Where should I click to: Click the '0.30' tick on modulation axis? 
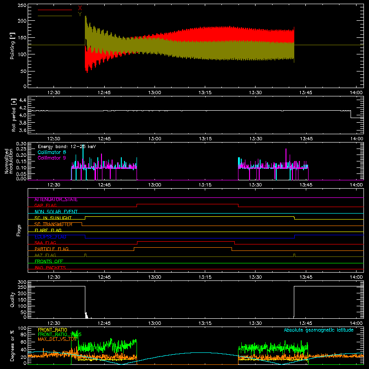tap(21, 143)
